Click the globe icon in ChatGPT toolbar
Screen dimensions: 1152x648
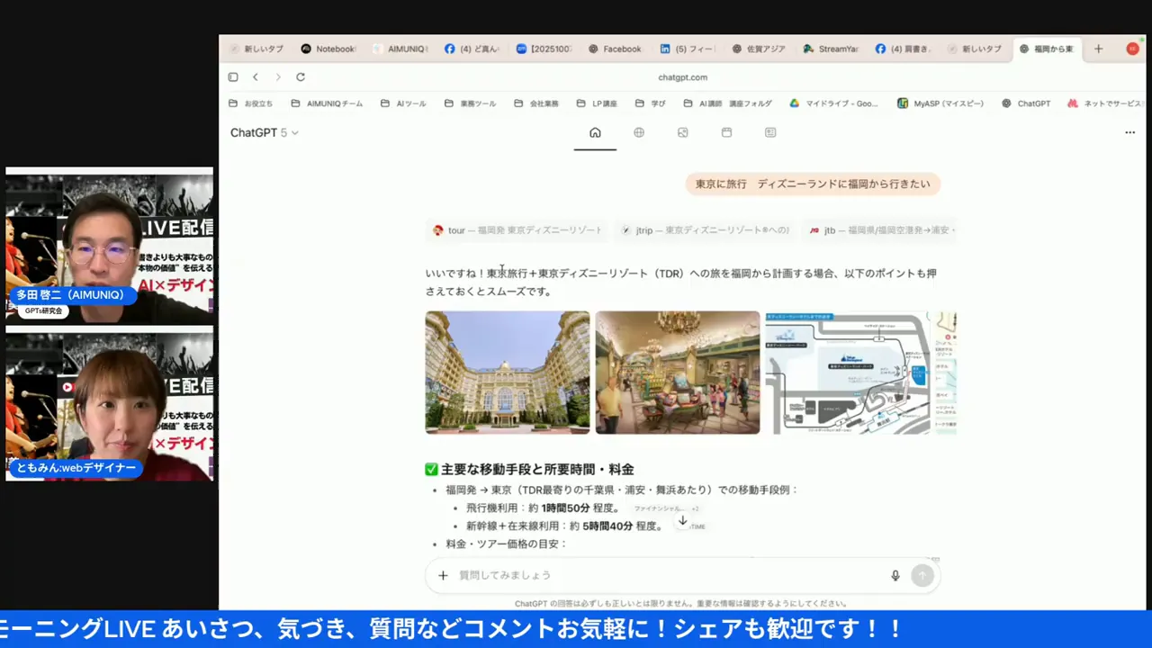639,132
